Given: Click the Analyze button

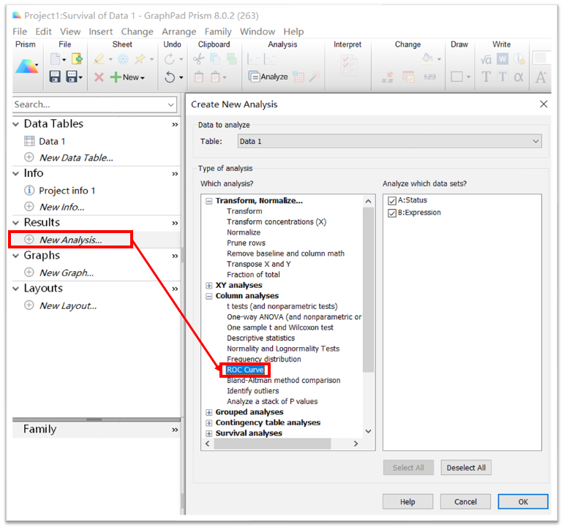Looking at the screenshot, I should coord(268,77).
